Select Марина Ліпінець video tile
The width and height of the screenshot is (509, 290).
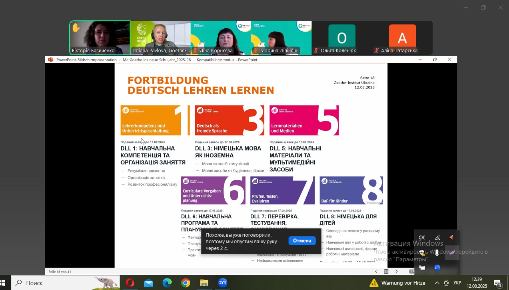pyautogui.click(x=281, y=38)
